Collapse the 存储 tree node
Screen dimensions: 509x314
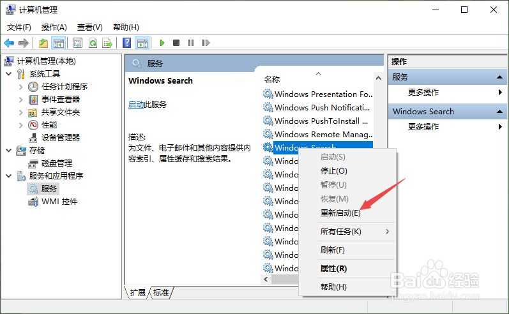tap(9, 151)
